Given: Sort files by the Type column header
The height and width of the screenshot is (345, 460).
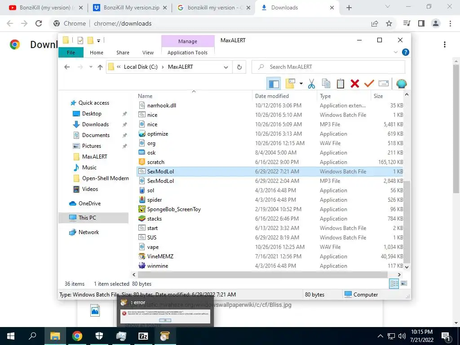Looking at the screenshot, I should [325, 96].
